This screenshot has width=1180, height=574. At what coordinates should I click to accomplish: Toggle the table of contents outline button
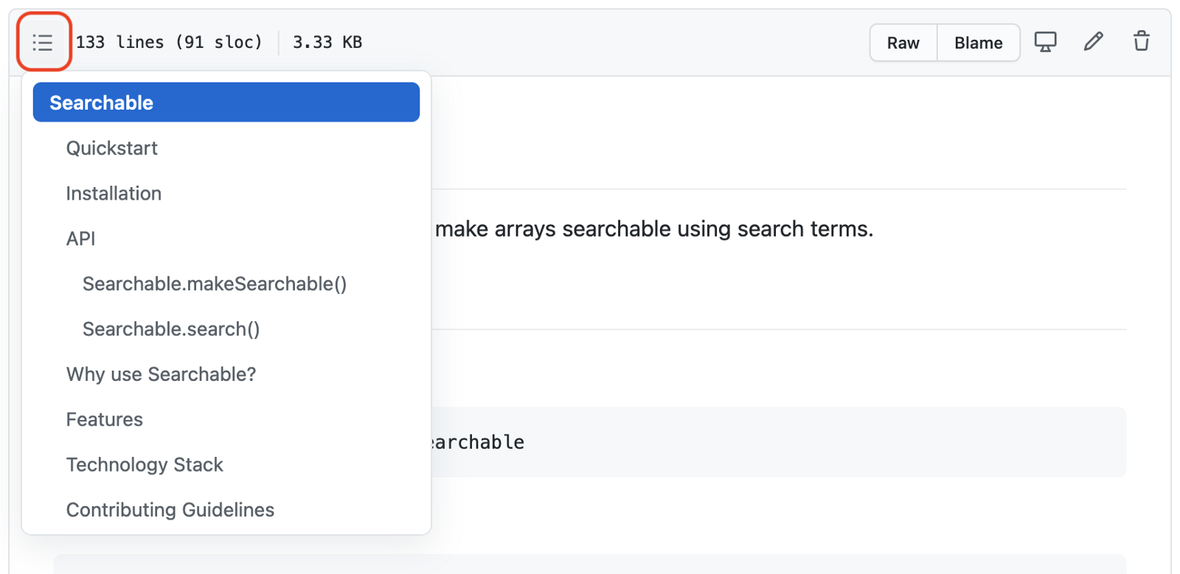point(43,42)
